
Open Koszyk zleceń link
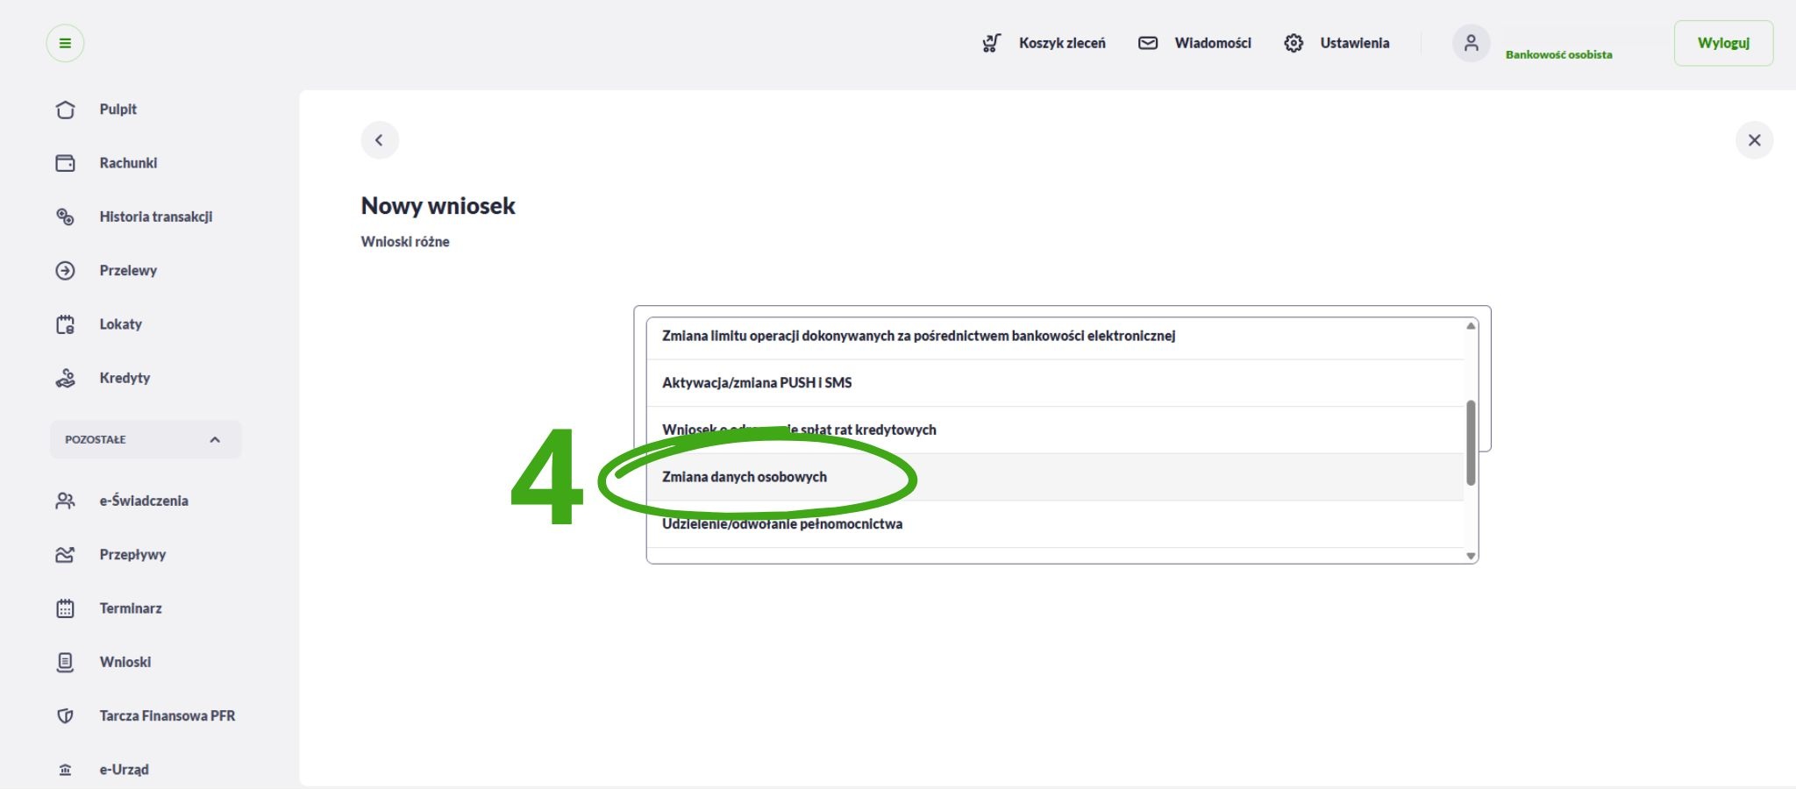pyautogui.click(x=1062, y=43)
